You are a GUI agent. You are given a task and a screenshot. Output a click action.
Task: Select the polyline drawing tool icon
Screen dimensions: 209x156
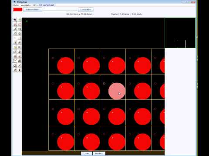coord(15,61)
